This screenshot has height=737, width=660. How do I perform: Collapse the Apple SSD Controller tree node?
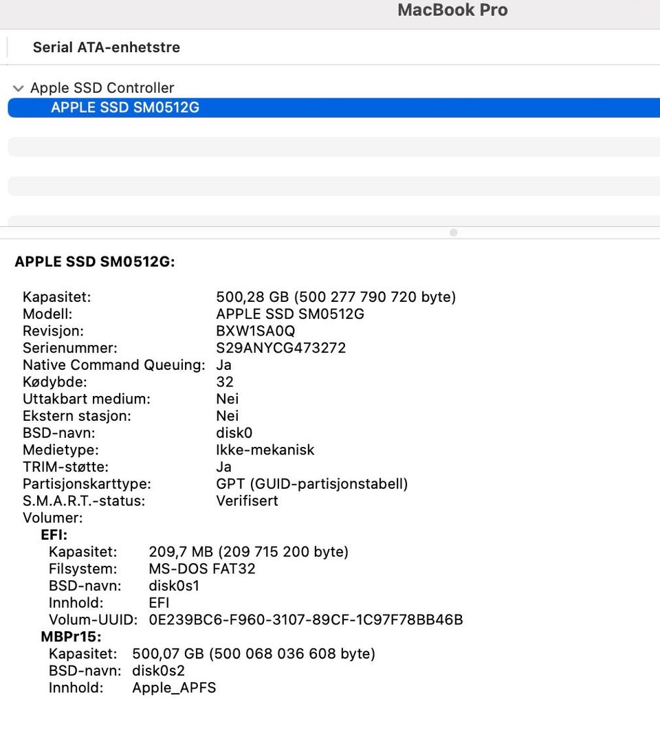19,89
